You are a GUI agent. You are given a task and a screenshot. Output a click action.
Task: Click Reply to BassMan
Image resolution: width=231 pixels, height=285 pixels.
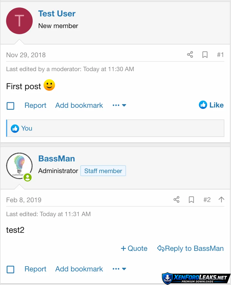[x=191, y=248]
